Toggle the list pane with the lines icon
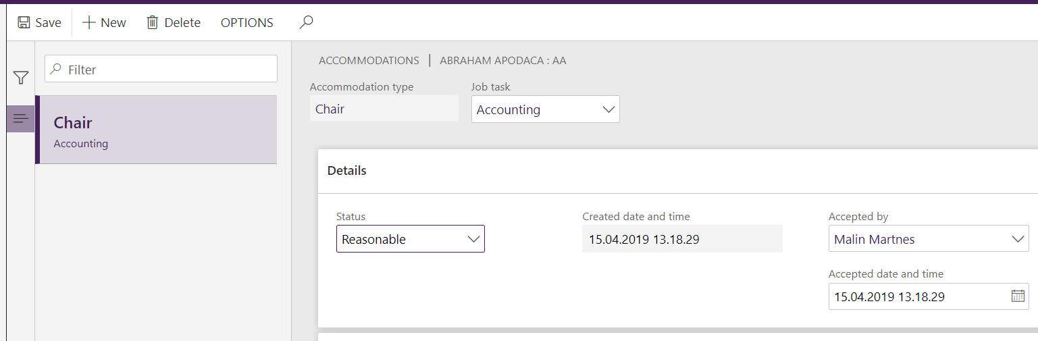Screen dimensions: 1038x341 (x=21, y=119)
